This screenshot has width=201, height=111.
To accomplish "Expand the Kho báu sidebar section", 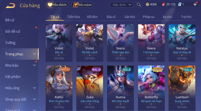I will pos(34,65).
